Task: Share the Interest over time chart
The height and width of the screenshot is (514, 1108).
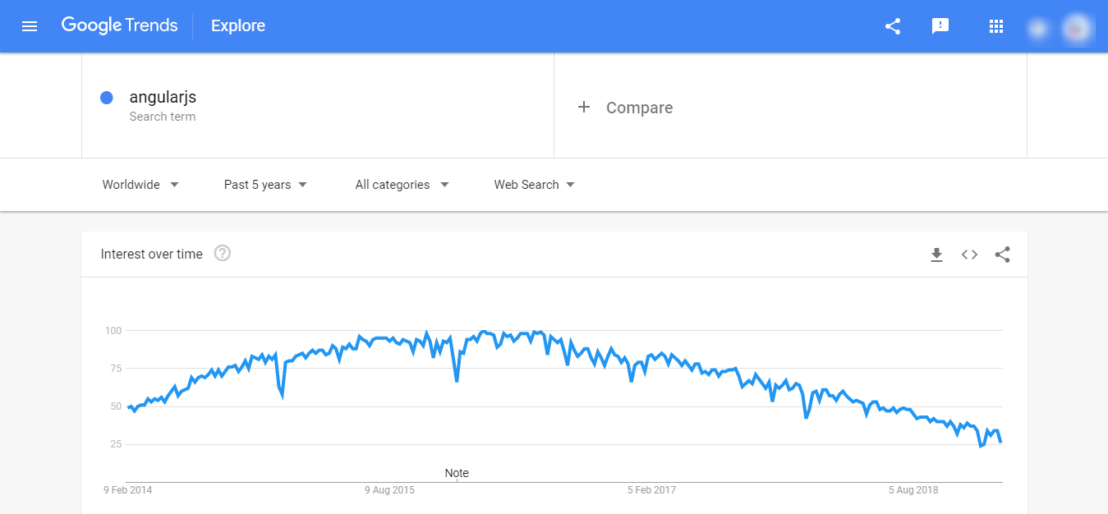Action: click(x=1002, y=255)
